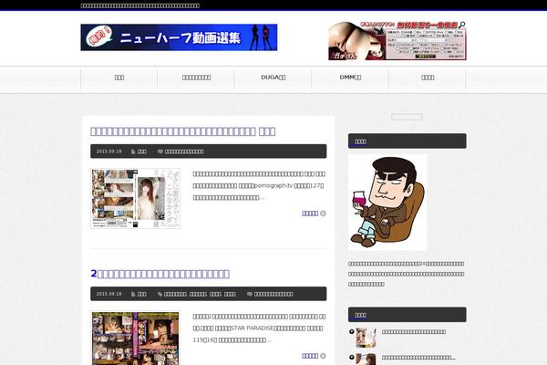
Task: Open the advertisement banner with magnifier icon
Action: point(397,40)
